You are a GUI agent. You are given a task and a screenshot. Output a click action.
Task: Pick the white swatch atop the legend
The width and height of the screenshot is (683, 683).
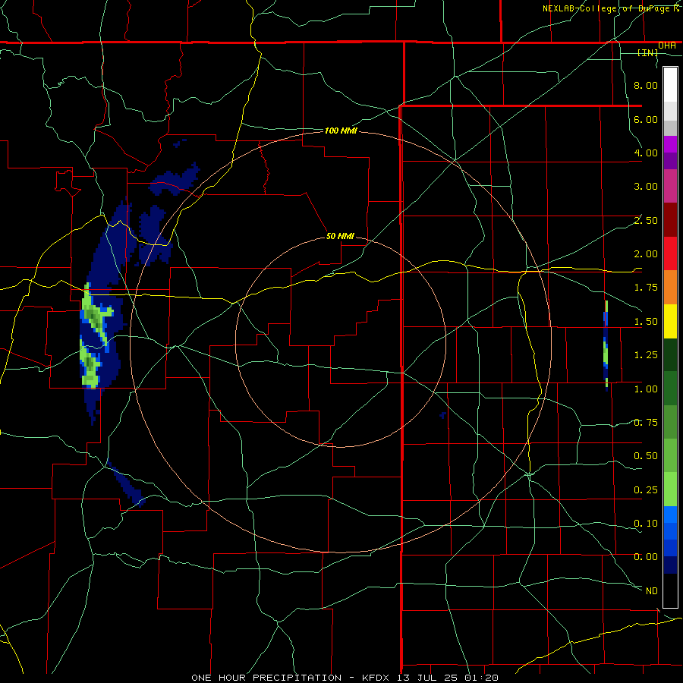(x=670, y=85)
